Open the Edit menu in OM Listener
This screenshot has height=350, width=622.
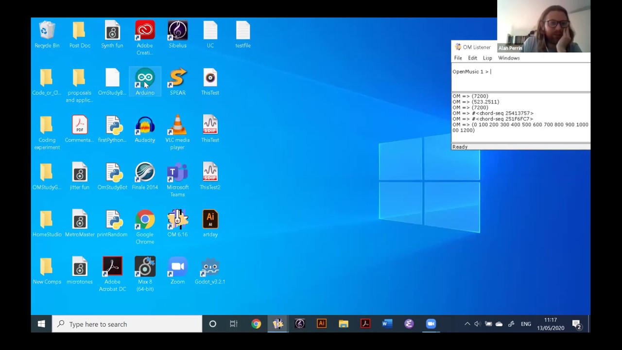(x=472, y=58)
